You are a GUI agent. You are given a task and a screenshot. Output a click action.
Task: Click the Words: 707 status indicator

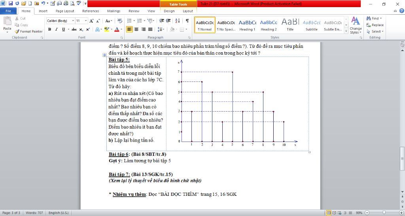click(x=34, y=213)
